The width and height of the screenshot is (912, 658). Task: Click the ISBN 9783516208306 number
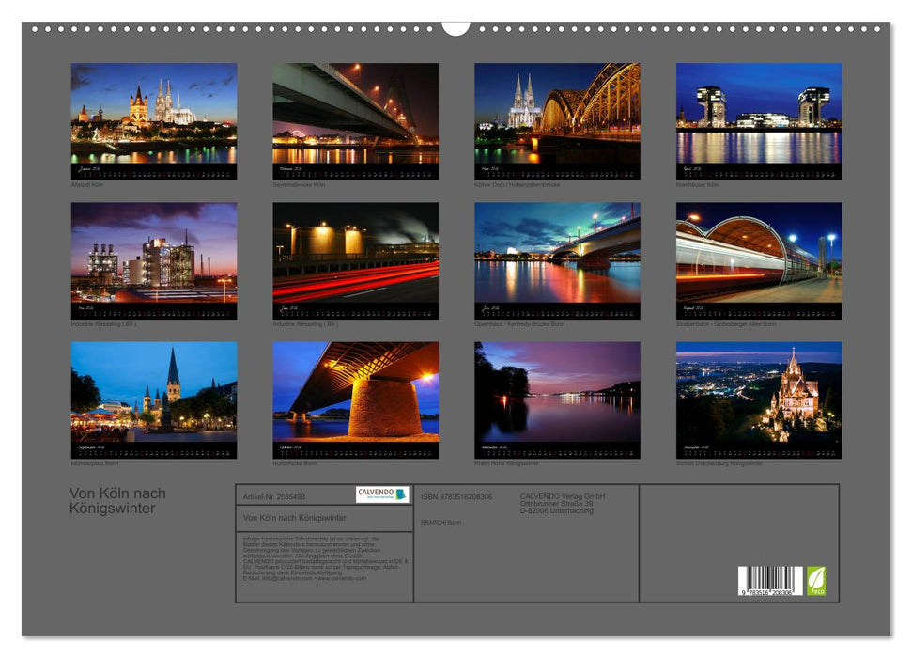pos(456,496)
